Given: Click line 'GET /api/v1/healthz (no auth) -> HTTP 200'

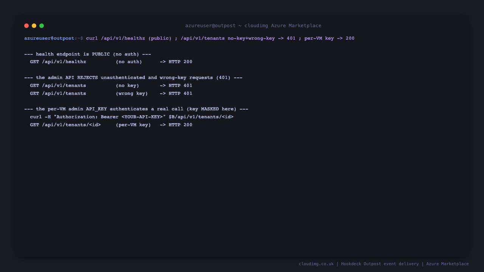Looking at the screenshot, I should (111, 62).
